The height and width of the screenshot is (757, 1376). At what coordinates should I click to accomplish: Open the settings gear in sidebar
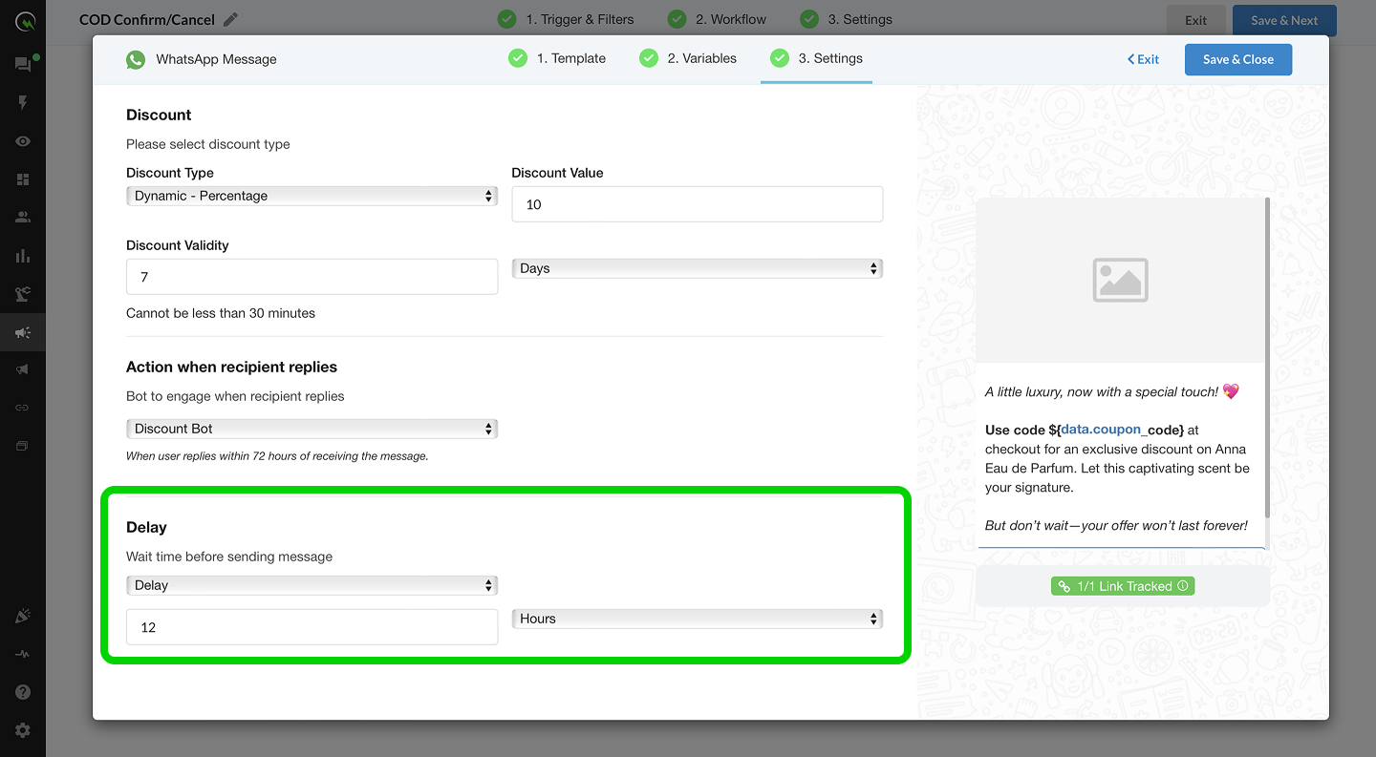click(x=23, y=730)
